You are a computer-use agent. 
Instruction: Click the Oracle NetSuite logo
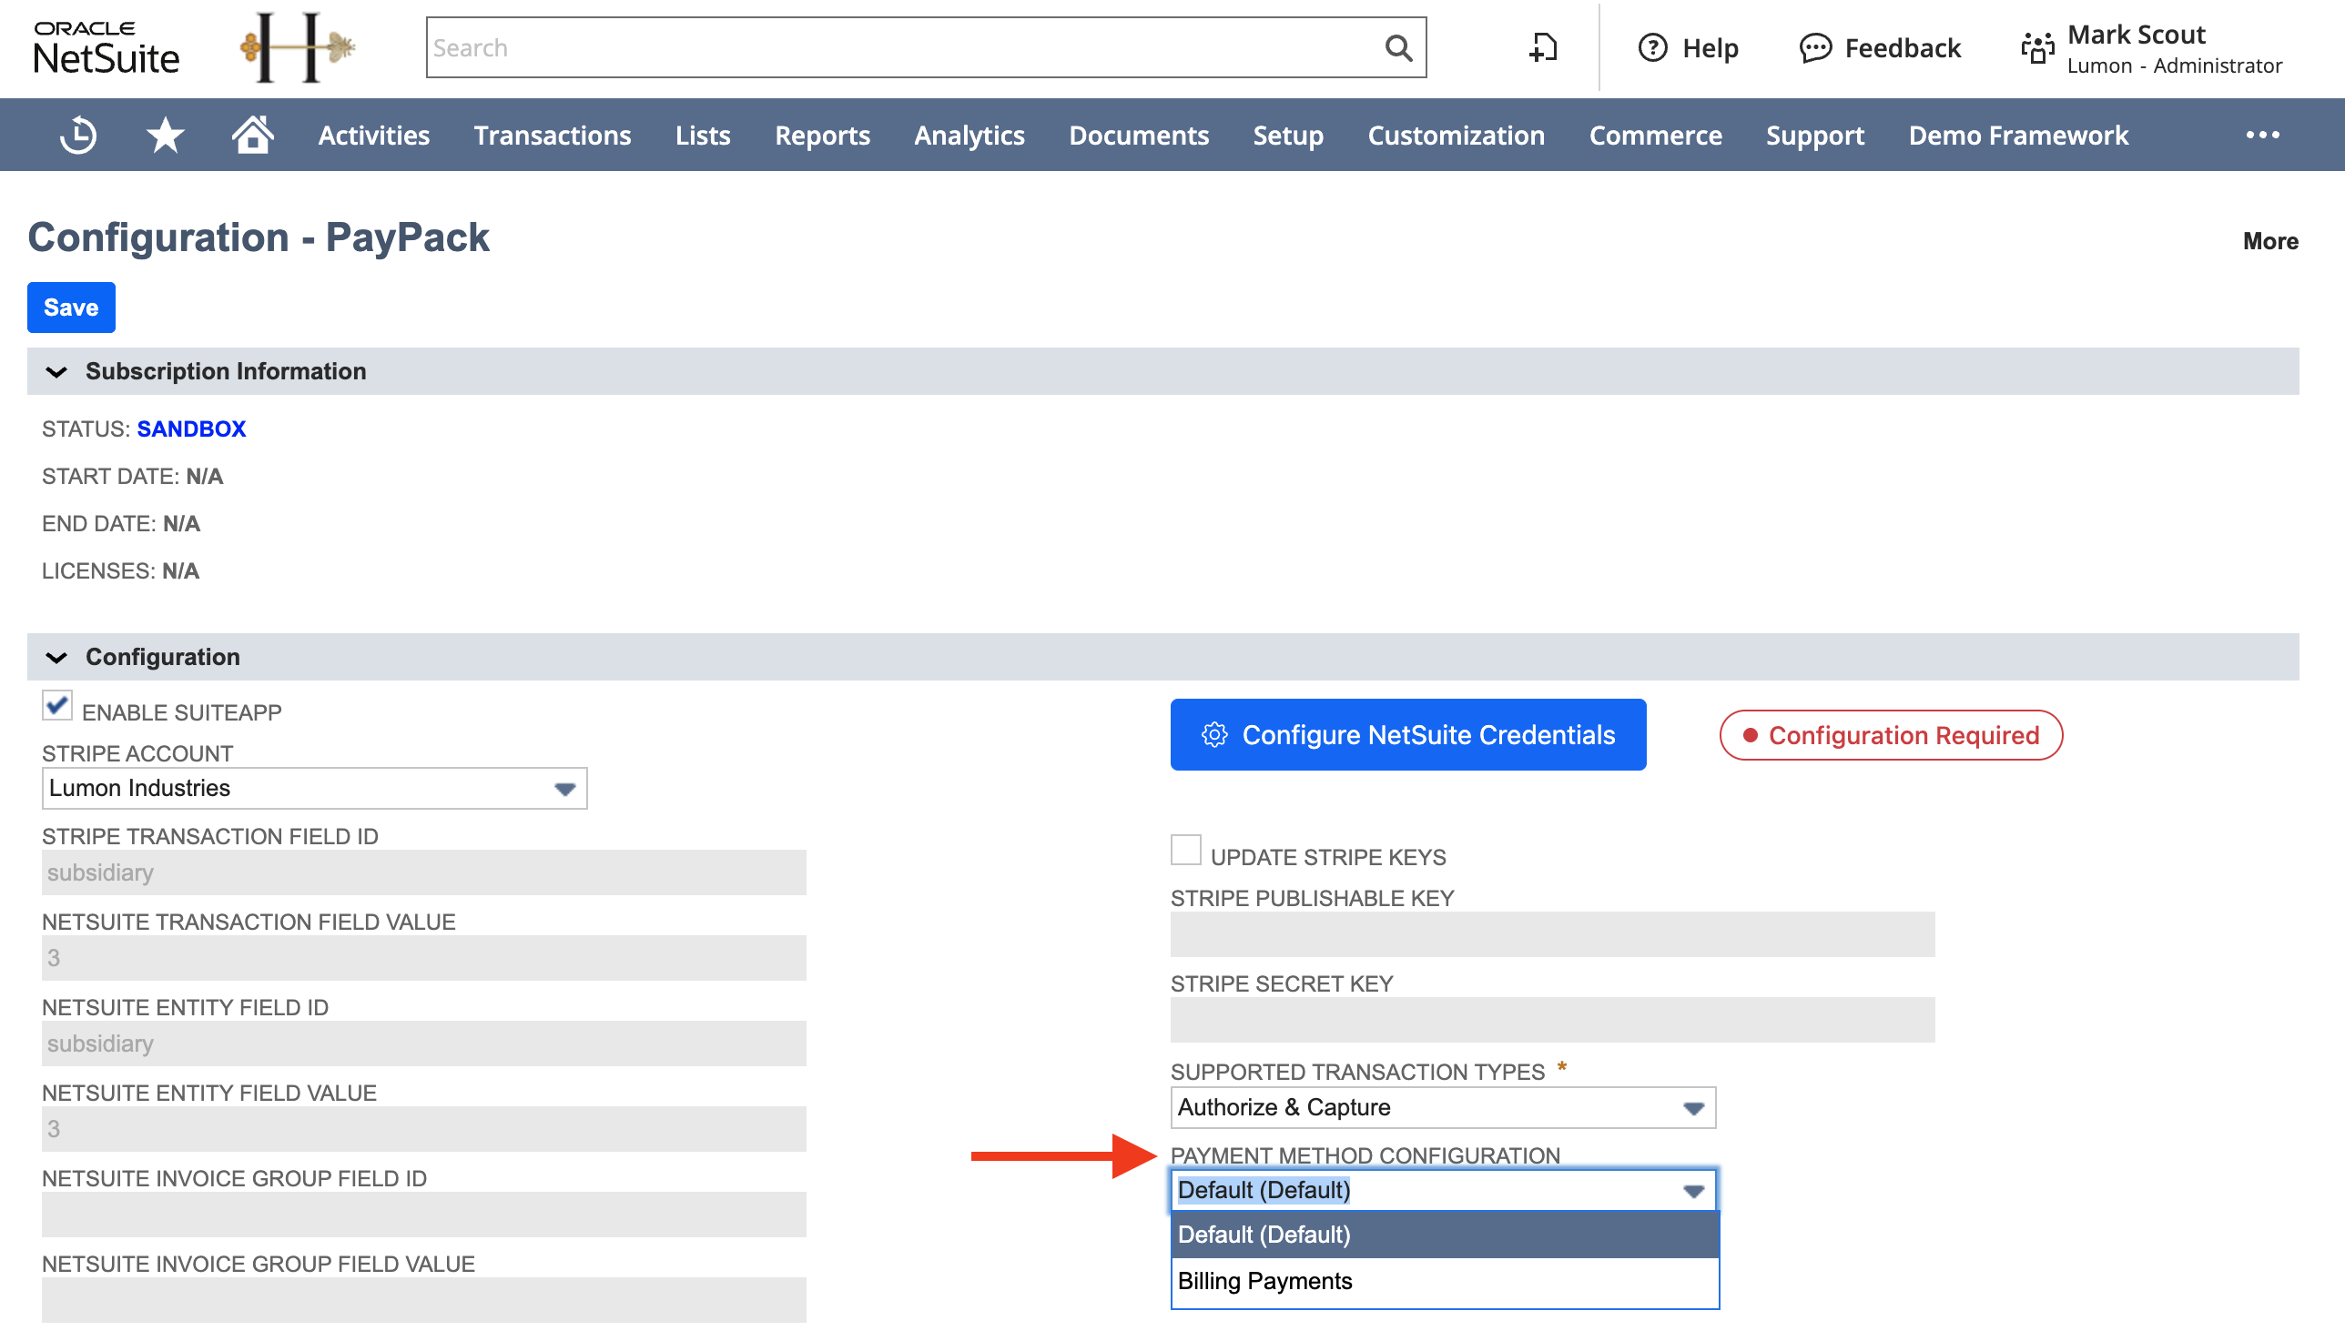tap(106, 48)
